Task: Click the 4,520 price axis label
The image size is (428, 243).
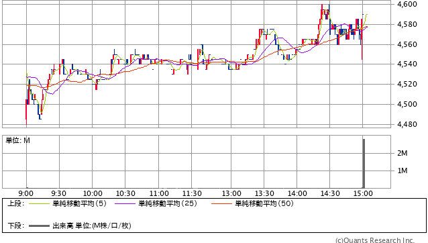Action: pos(407,84)
